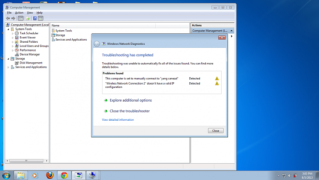Open the More Actions arrow in the Actions pane
Screen dimensions: 319x180
(231, 36)
